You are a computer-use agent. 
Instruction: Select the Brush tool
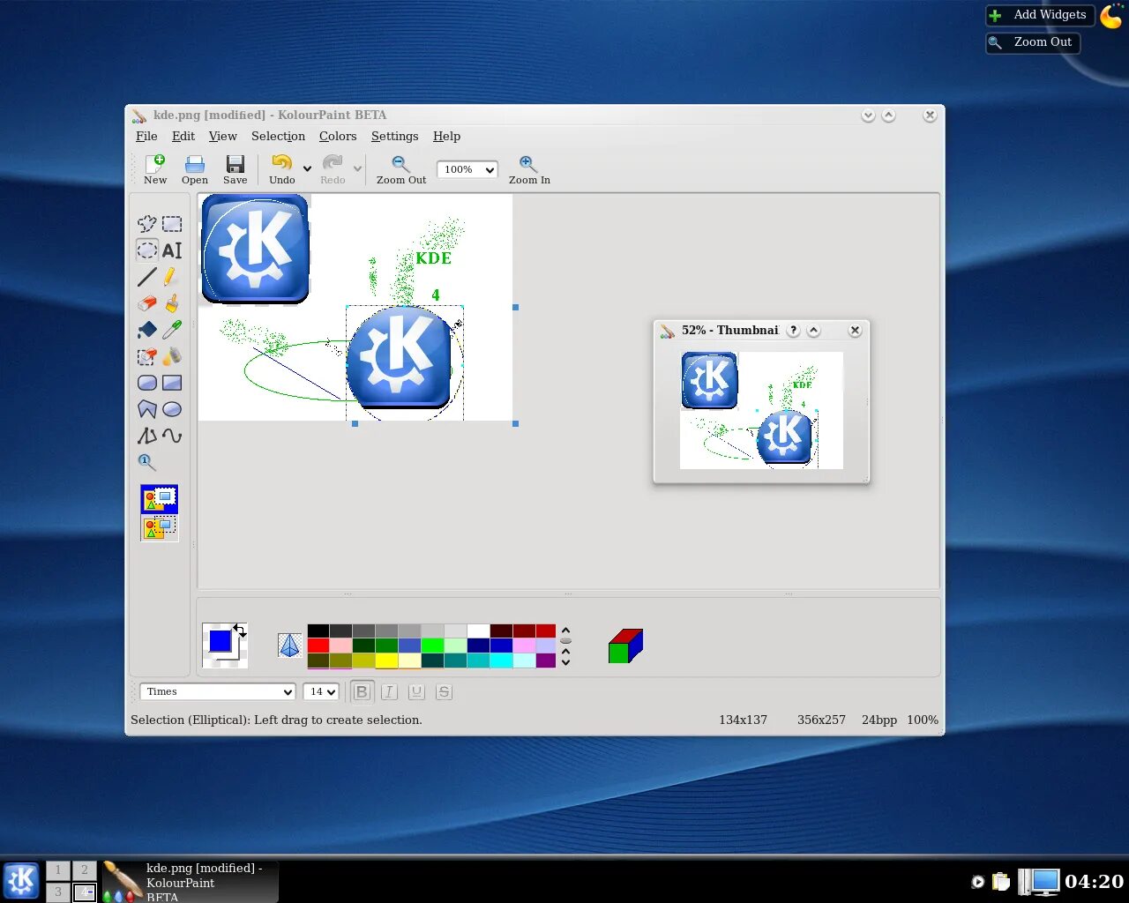point(172,303)
